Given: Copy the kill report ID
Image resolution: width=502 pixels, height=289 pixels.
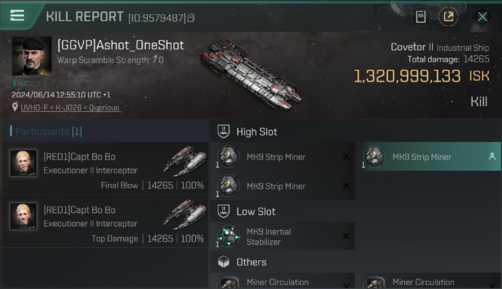Looking at the screenshot, I should point(191,18).
